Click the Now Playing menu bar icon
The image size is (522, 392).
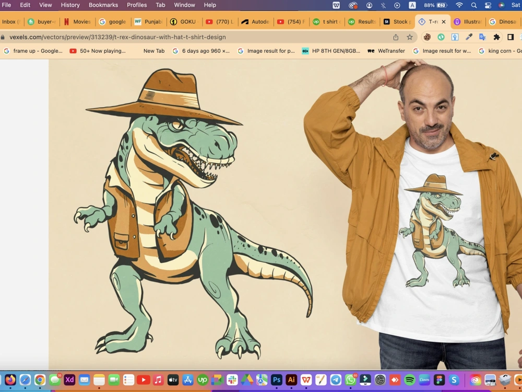tap(397, 5)
